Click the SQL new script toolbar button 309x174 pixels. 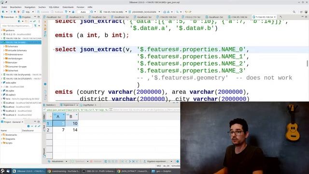[27, 12]
